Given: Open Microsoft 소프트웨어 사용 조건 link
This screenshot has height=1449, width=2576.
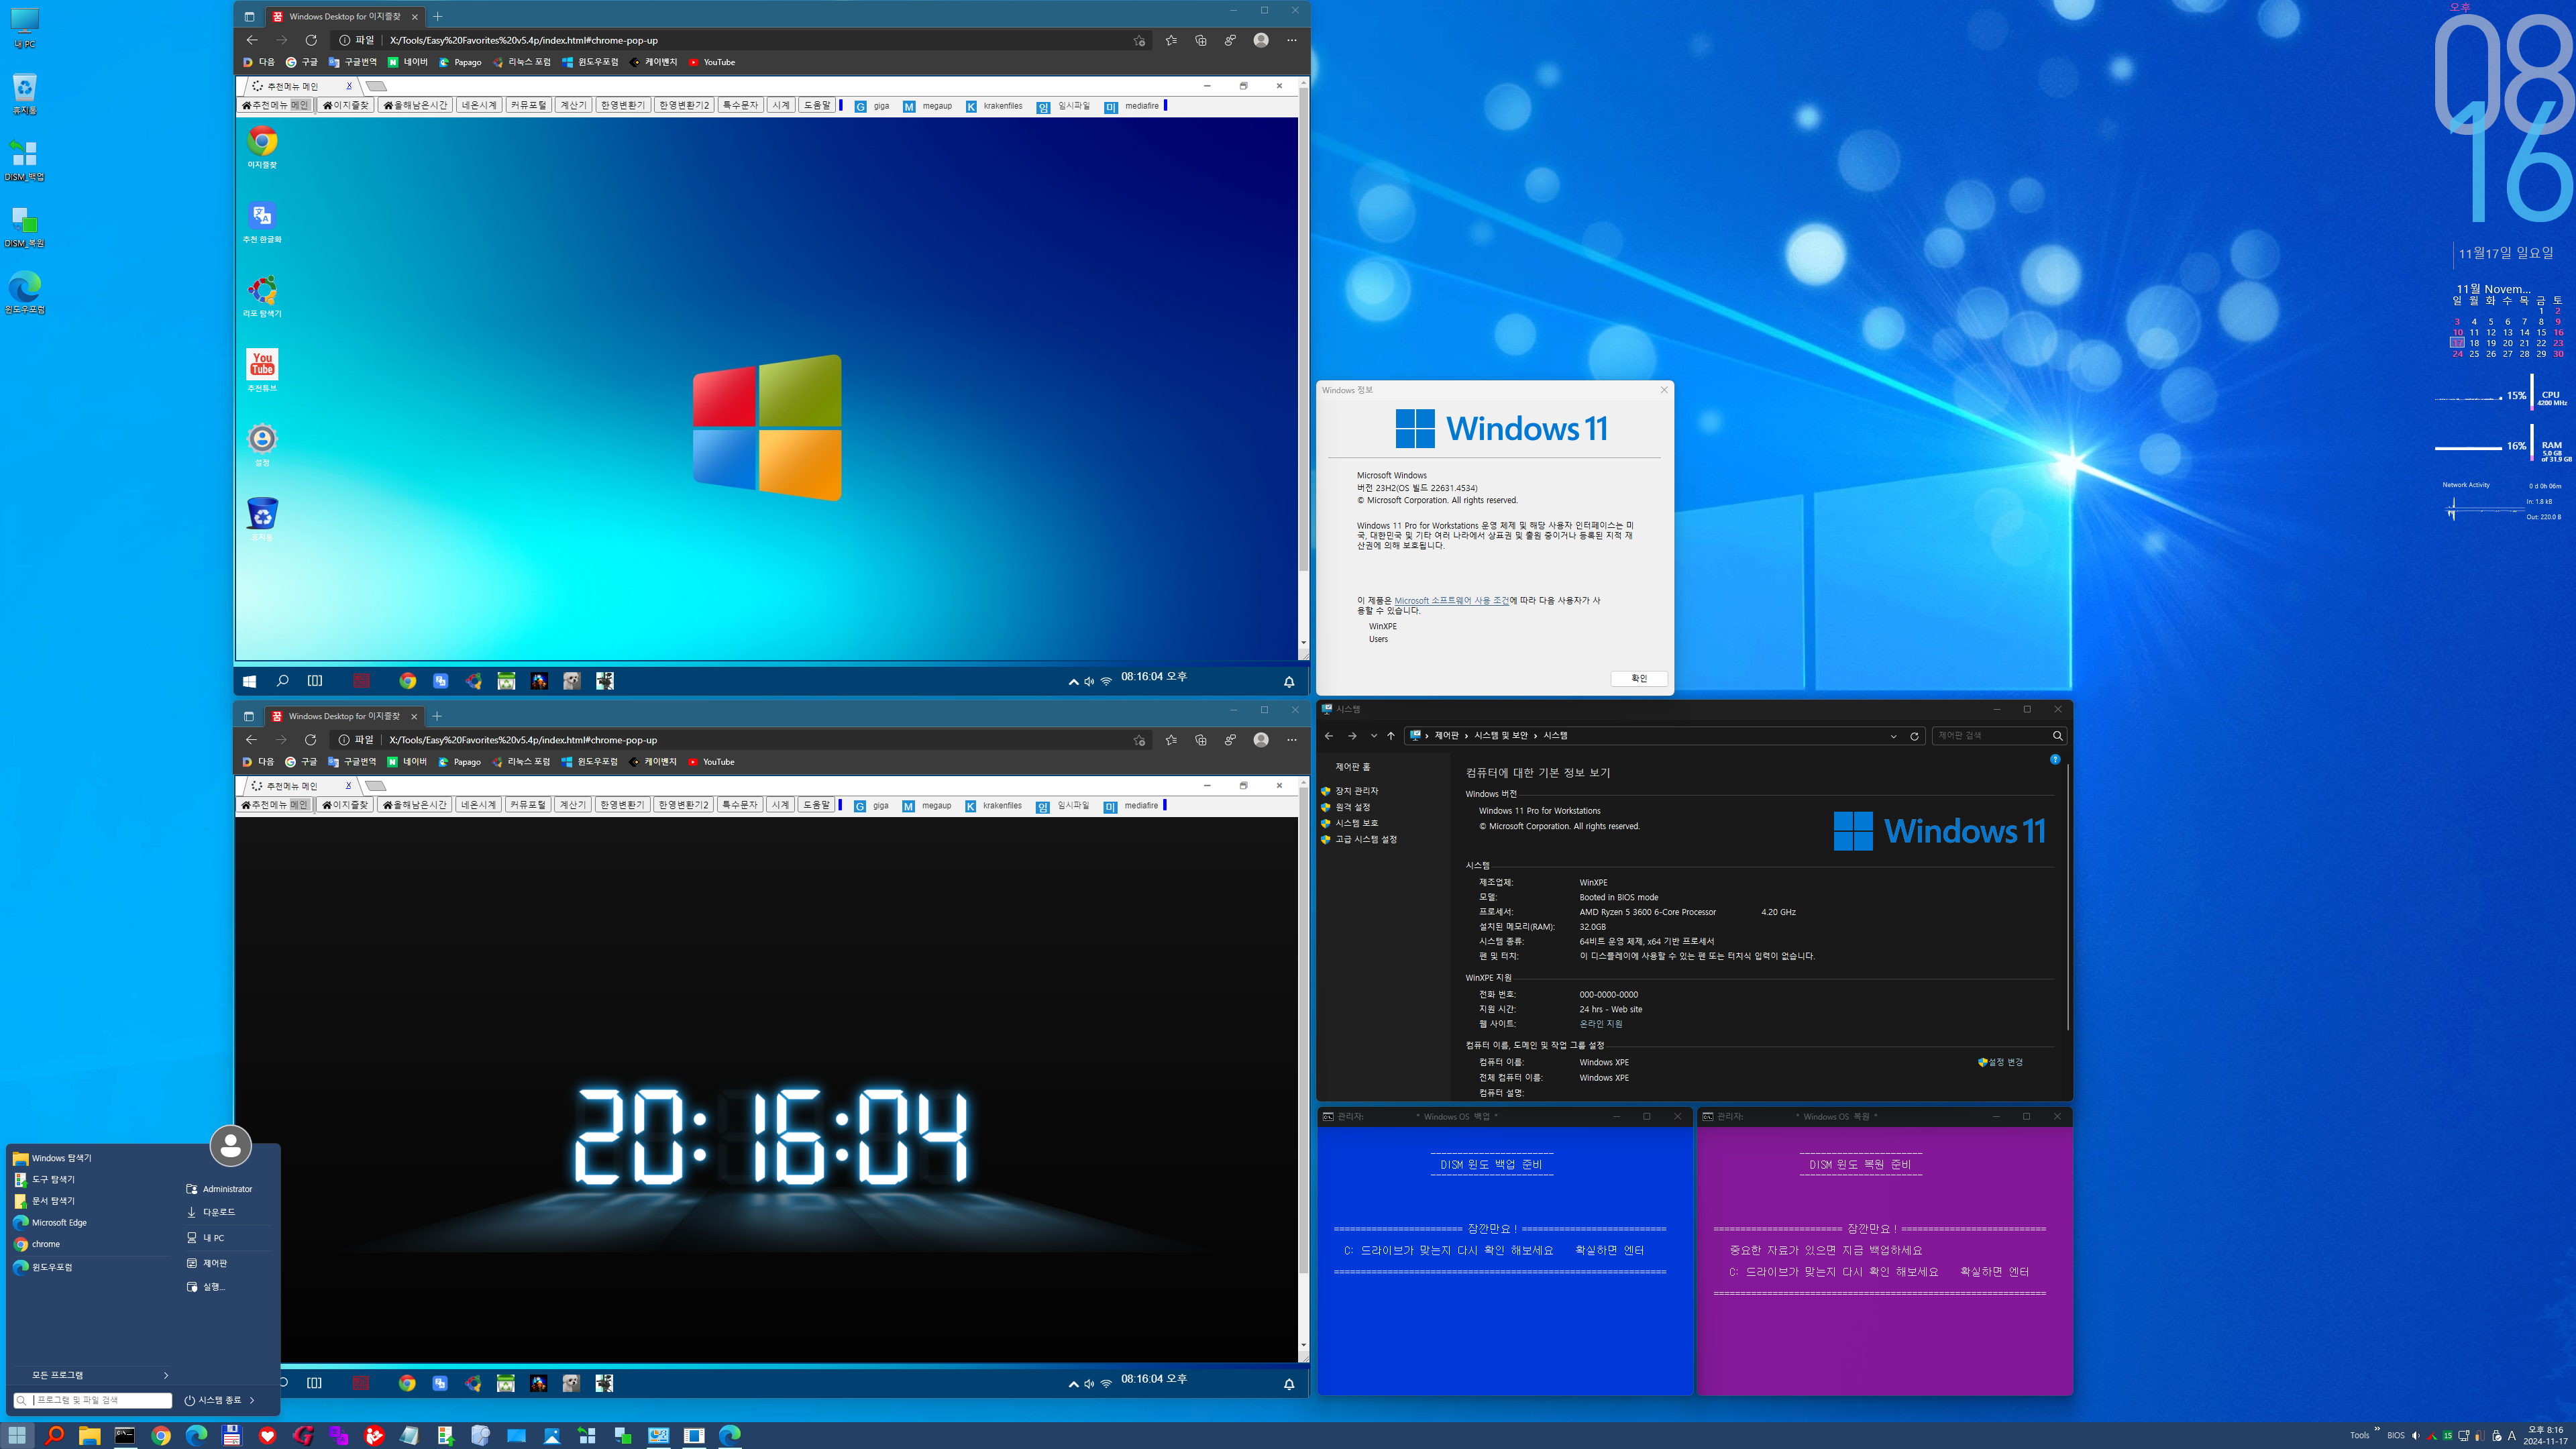Looking at the screenshot, I should pos(1451,601).
